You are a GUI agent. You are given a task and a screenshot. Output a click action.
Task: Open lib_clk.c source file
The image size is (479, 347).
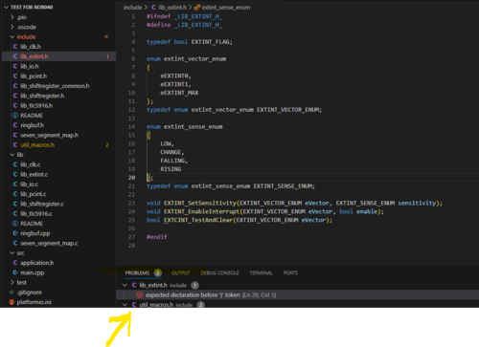[31, 164]
